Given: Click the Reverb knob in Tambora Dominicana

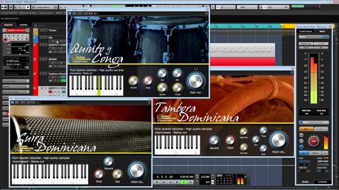Looking at the screenshot, I should pos(214,141).
